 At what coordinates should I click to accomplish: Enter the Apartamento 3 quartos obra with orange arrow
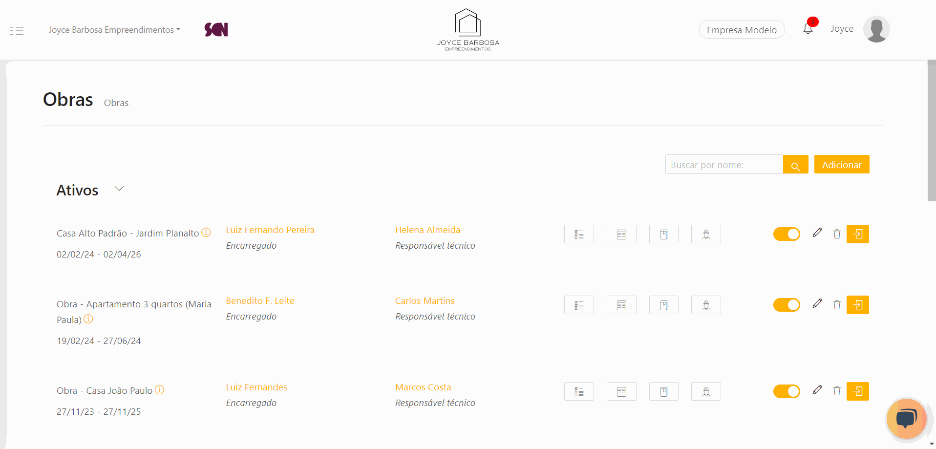point(857,305)
